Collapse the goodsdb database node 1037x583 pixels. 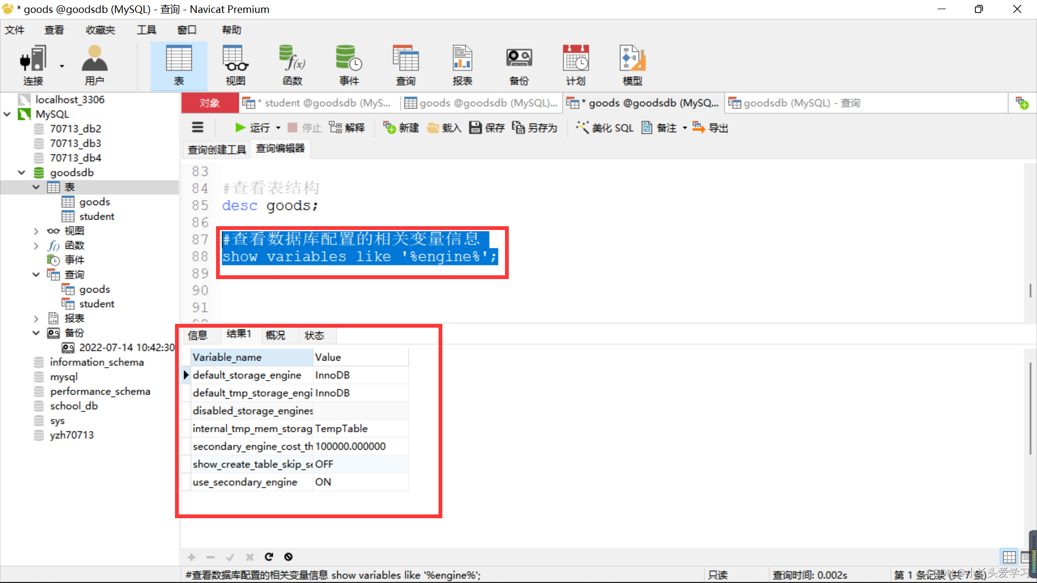coord(22,172)
